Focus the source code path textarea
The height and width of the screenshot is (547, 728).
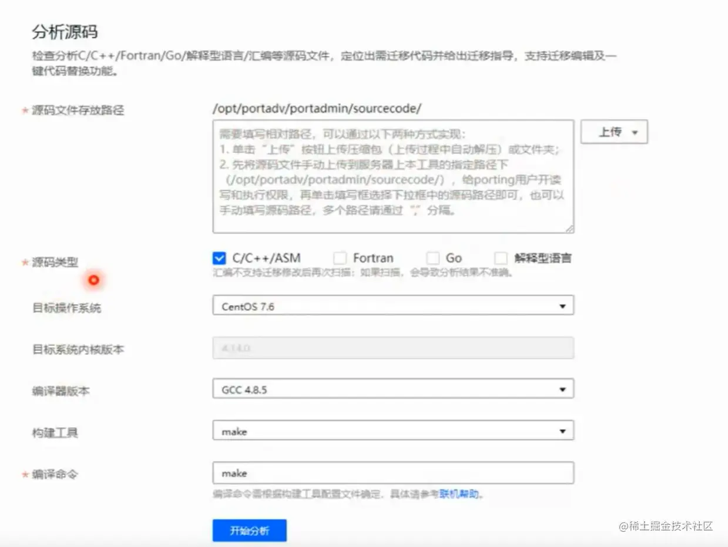(x=393, y=177)
